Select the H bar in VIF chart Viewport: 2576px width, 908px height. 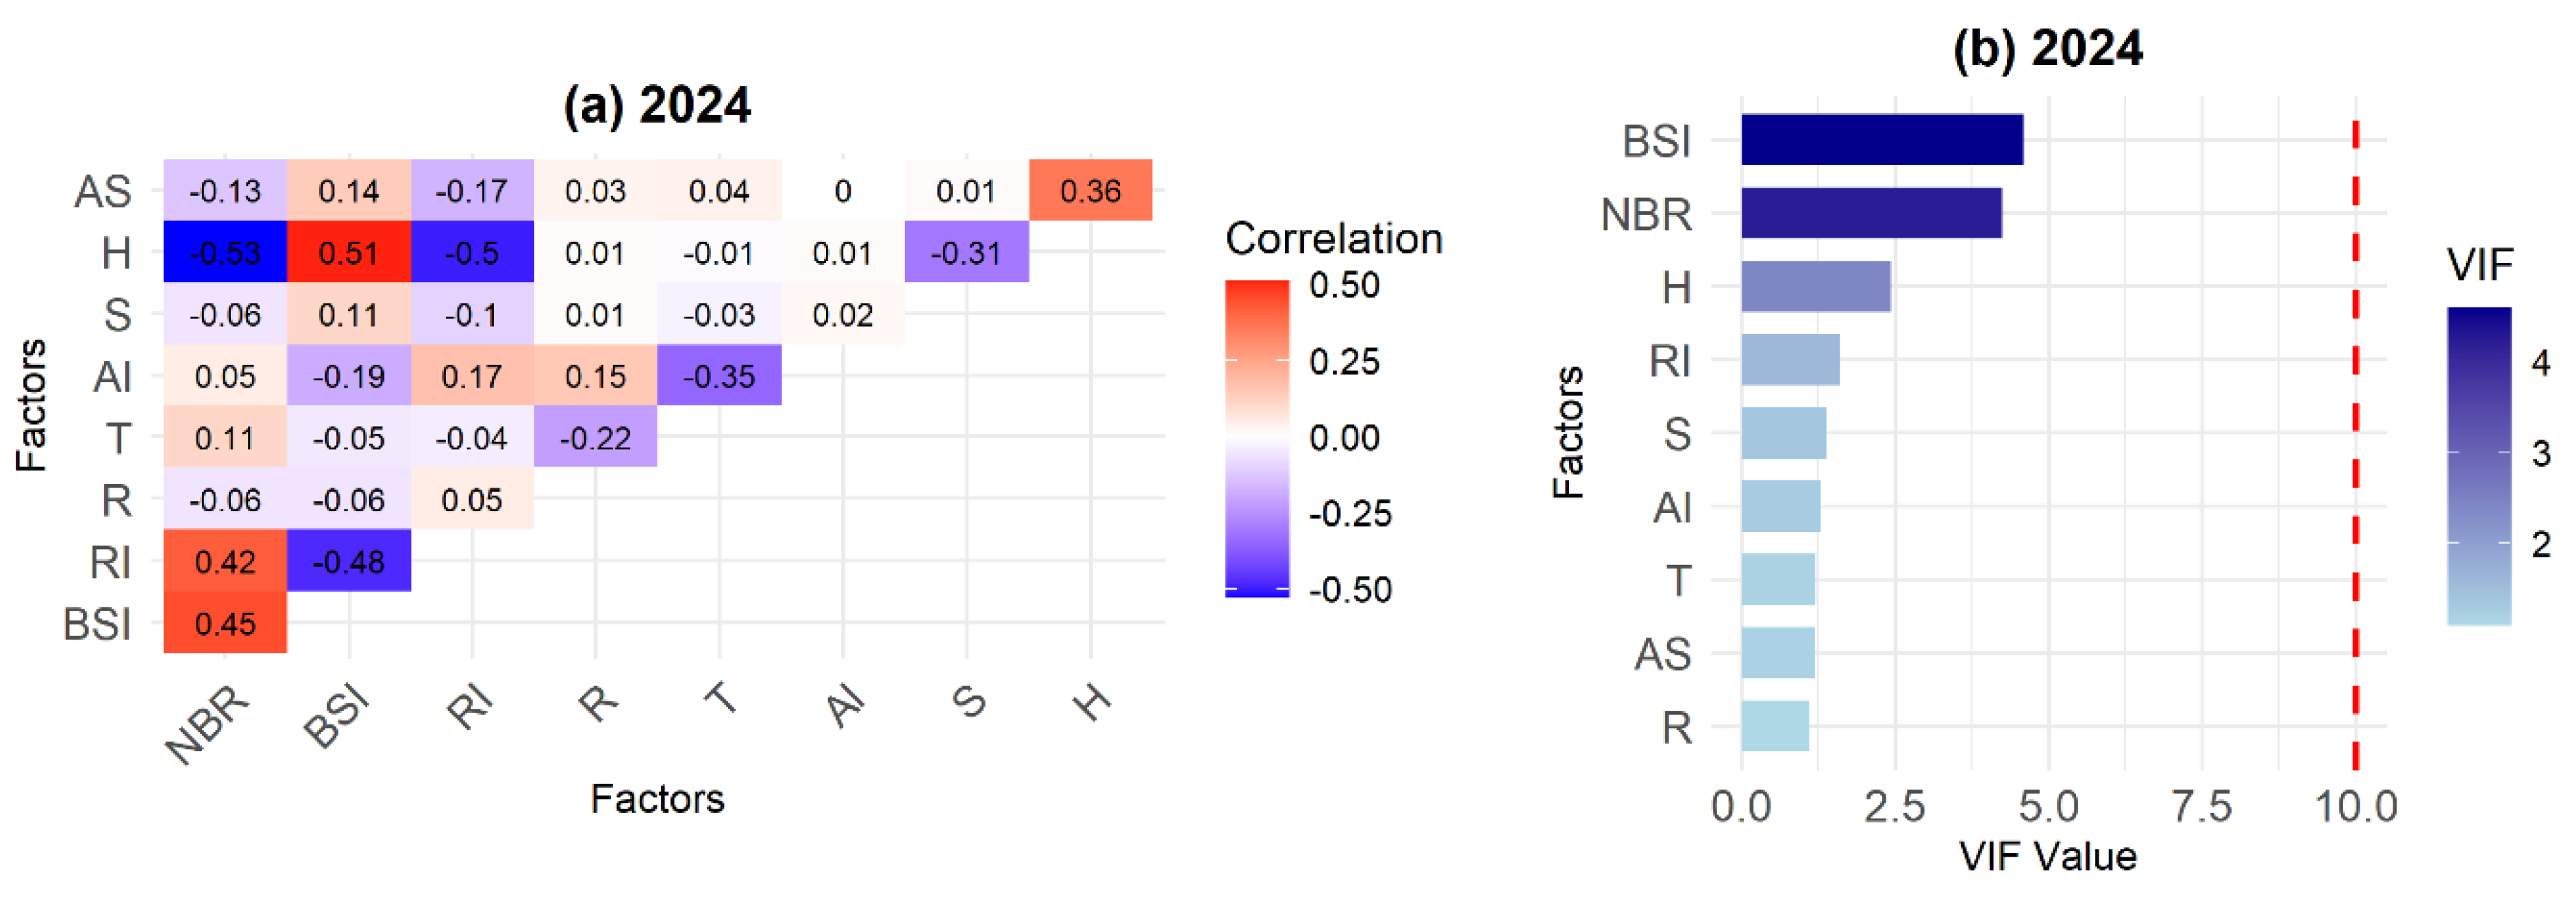(x=1815, y=287)
